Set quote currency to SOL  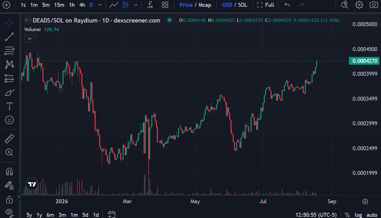tap(243, 5)
